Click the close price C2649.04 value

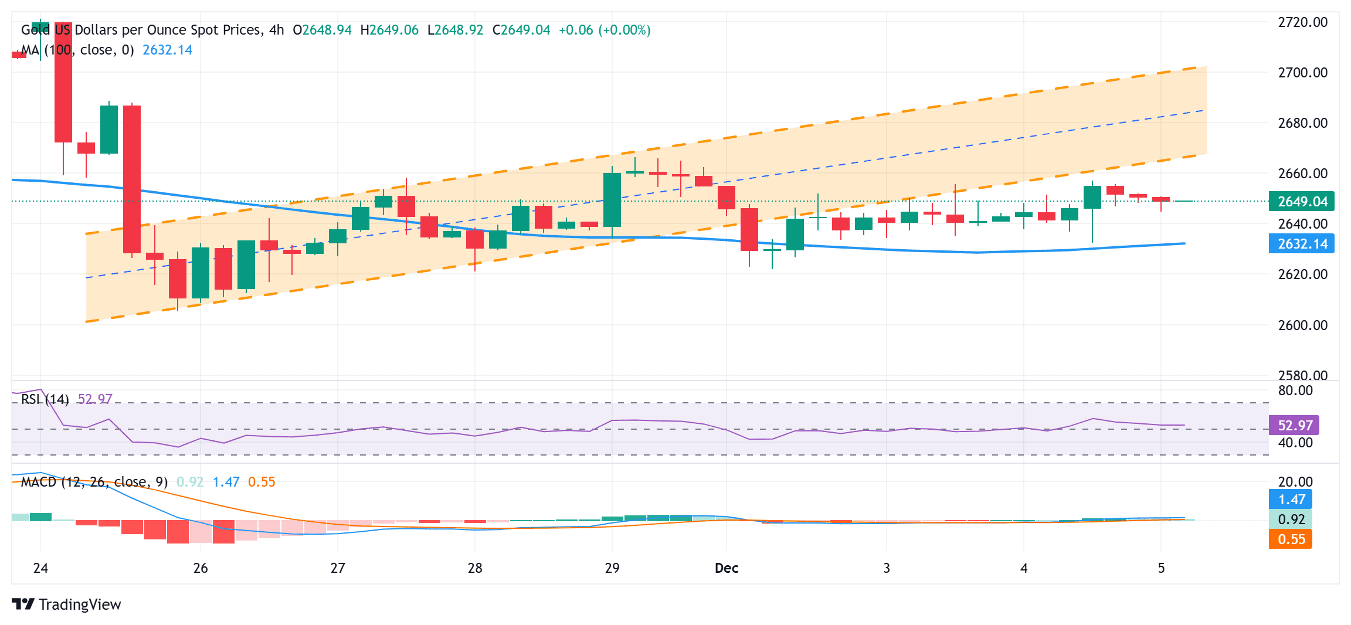click(x=521, y=30)
